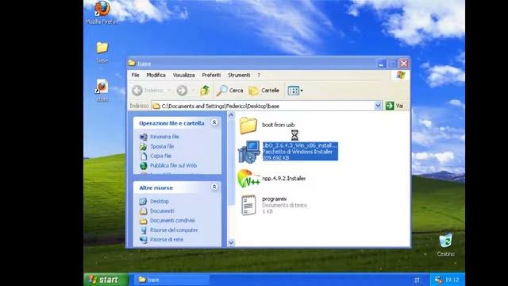Click the Copia file icon

point(143,156)
